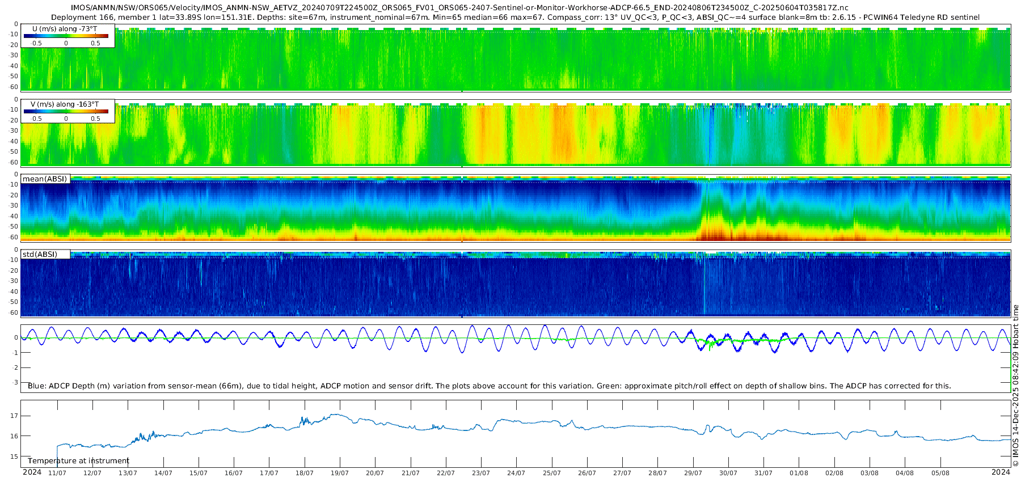
Task: Click the 2024 year label at right
Action: coord(1001,472)
